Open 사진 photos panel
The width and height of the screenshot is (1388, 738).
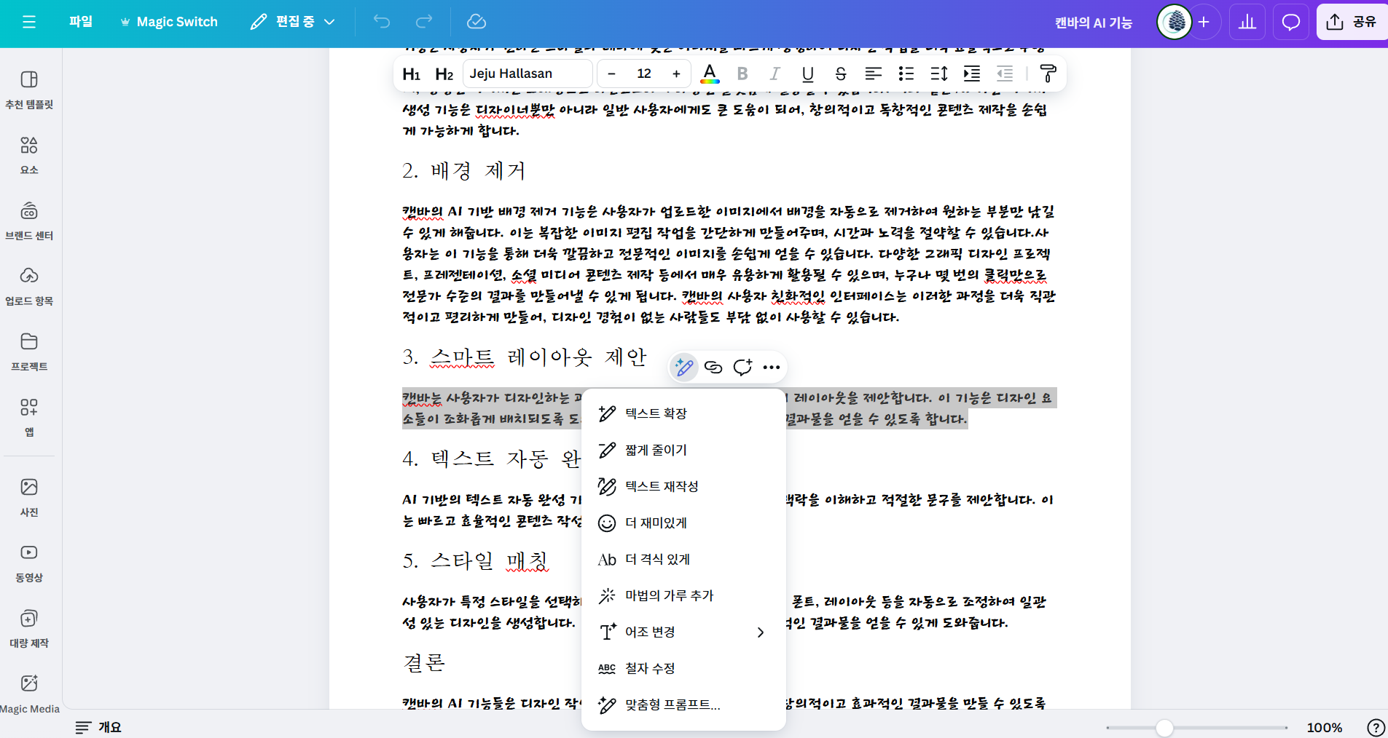(x=29, y=498)
